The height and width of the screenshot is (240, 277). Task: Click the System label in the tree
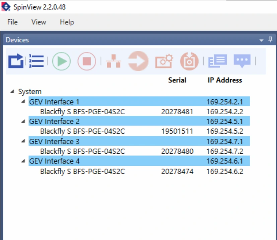pyautogui.click(x=30, y=92)
